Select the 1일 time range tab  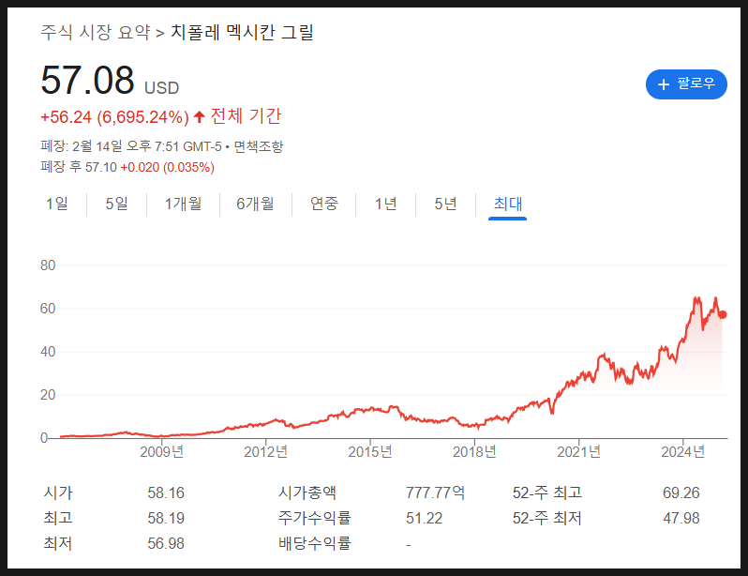57,204
